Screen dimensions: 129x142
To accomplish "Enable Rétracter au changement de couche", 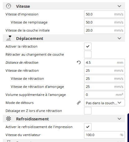I will coord(88,54).
